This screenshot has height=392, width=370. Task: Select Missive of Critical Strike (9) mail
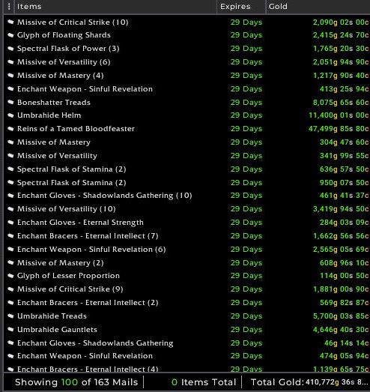(x=70, y=289)
